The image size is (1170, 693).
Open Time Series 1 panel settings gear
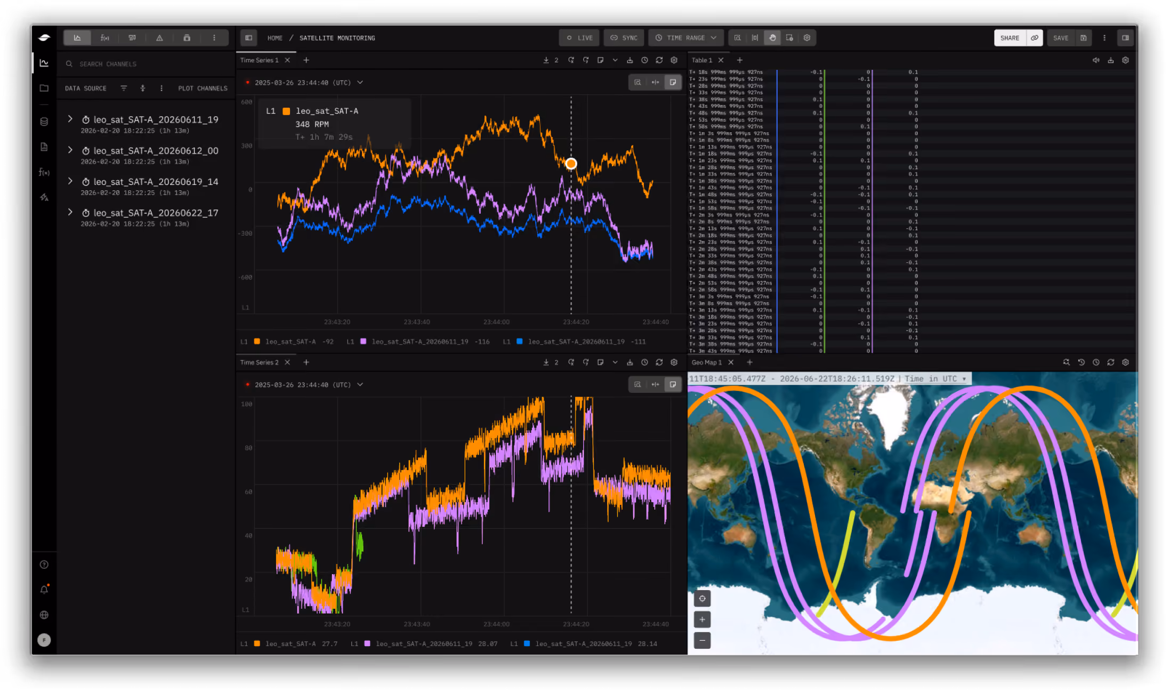pos(674,60)
